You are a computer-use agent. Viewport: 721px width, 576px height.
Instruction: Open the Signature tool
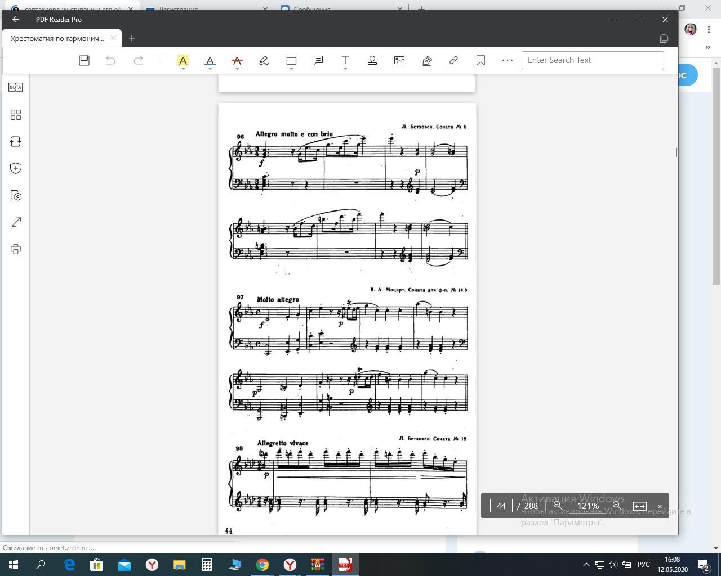point(426,60)
